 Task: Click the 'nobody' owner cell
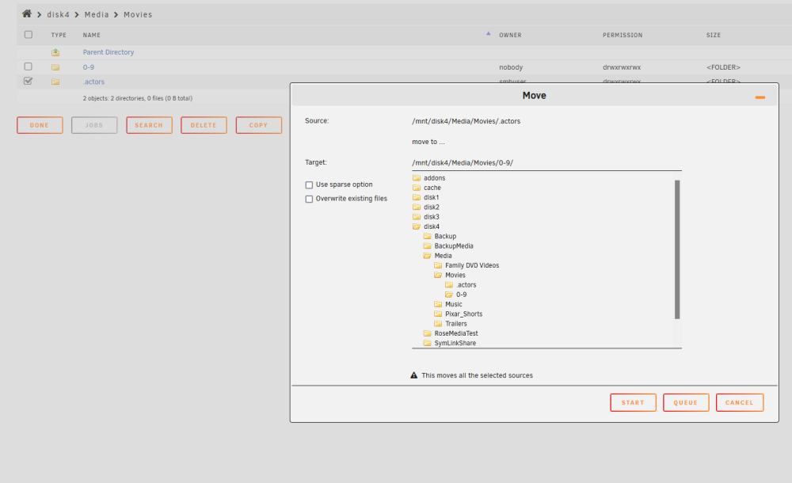pyautogui.click(x=511, y=67)
